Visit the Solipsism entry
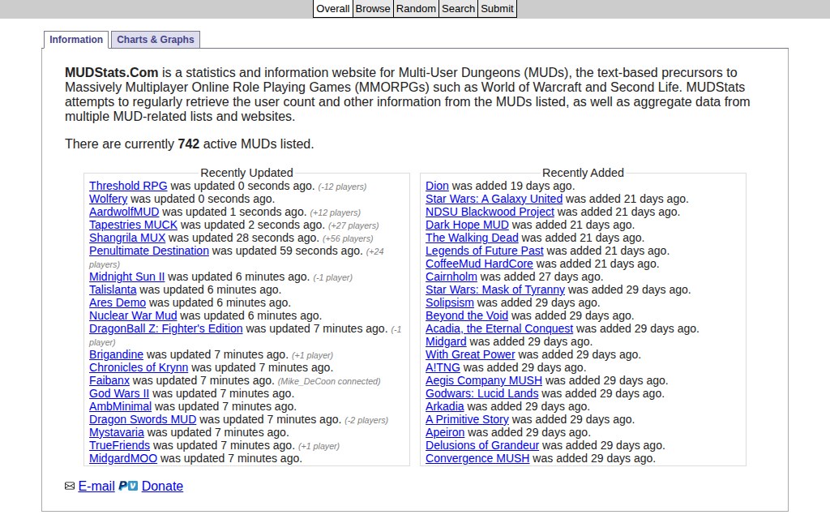The width and height of the screenshot is (830, 519). (x=449, y=303)
